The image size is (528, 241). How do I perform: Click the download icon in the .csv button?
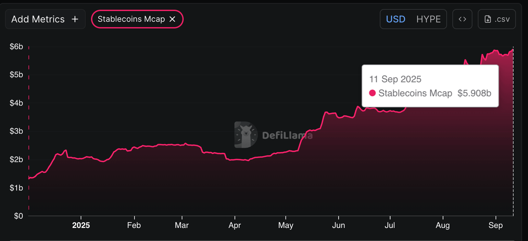488,19
